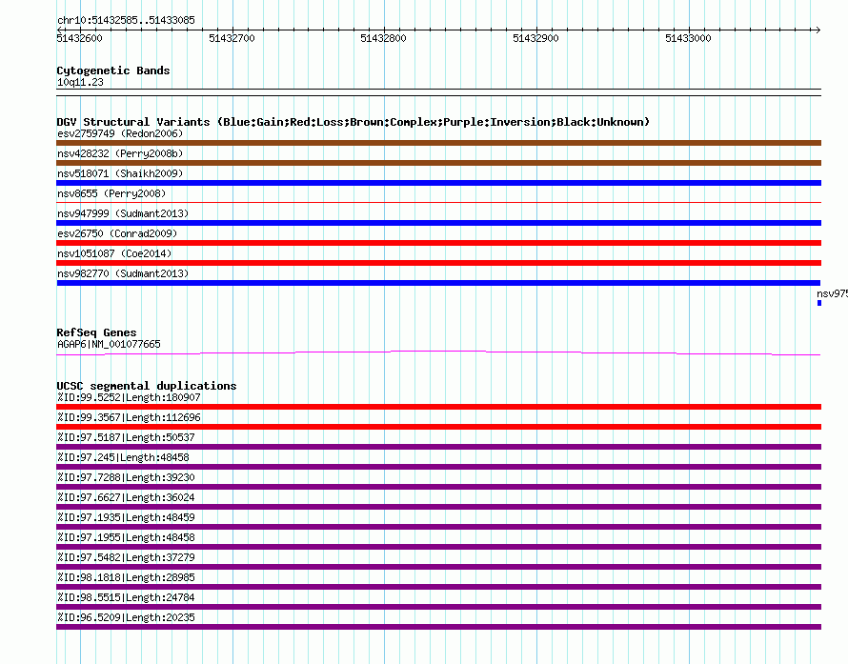Image resolution: width=848 pixels, height=664 pixels.
Task: Open gene AGAP6|NM_001077665 label
Action: pyautogui.click(x=109, y=344)
